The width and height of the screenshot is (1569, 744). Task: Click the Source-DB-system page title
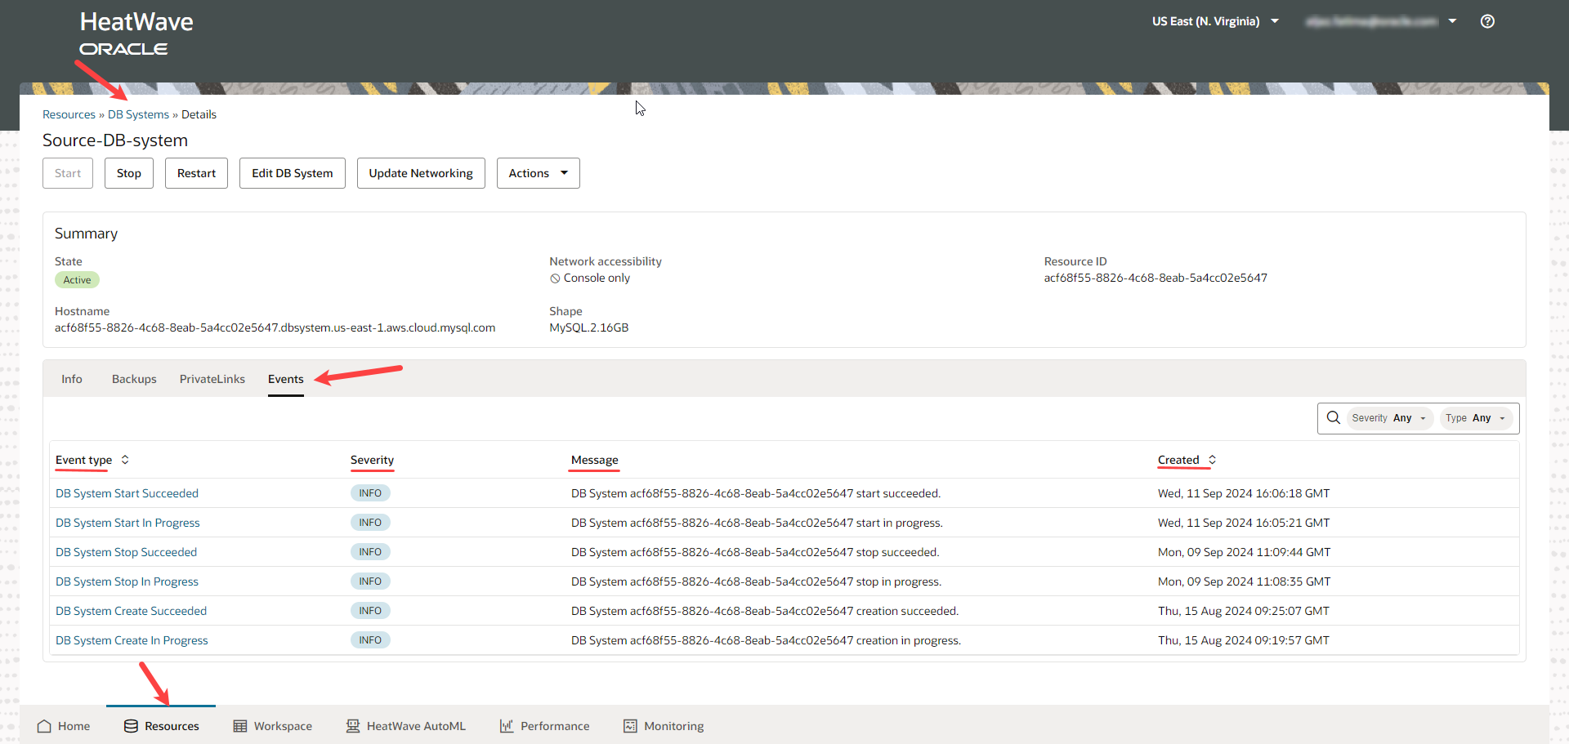click(x=115, y=140)
